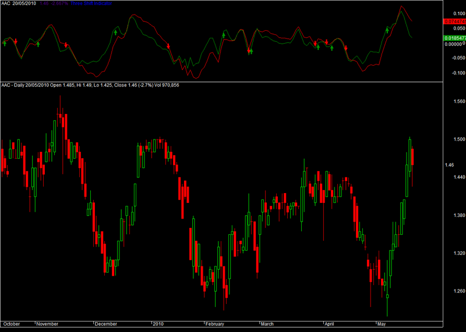Click the -0.050 indicator axis label
This screenshot has height=332, width=466.
coord(458,58)
